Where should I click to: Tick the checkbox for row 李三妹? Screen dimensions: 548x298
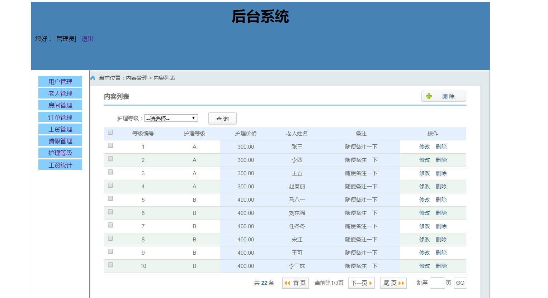pyautogui.click(x=110, y=265)
